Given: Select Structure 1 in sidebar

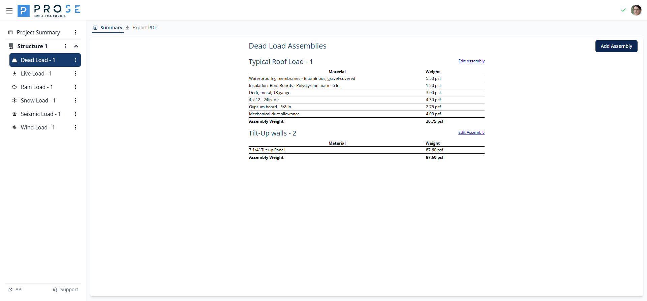Looking at the screenshot, I should [32, 46].
